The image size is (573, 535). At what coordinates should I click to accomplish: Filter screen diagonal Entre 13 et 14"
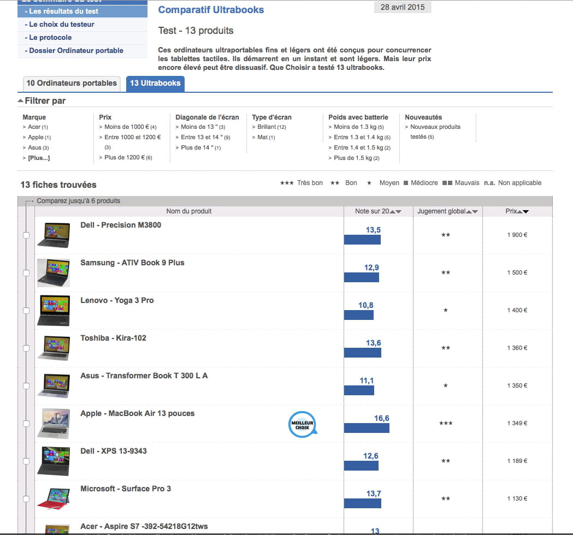pos(205,138)
